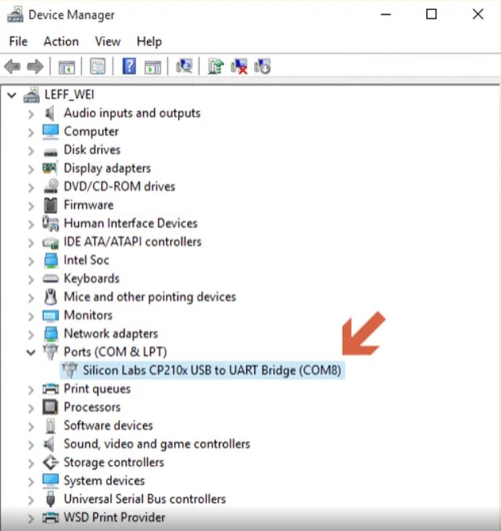Open the View menu
This screenshot has width=501, height=531.
[108, 41]
